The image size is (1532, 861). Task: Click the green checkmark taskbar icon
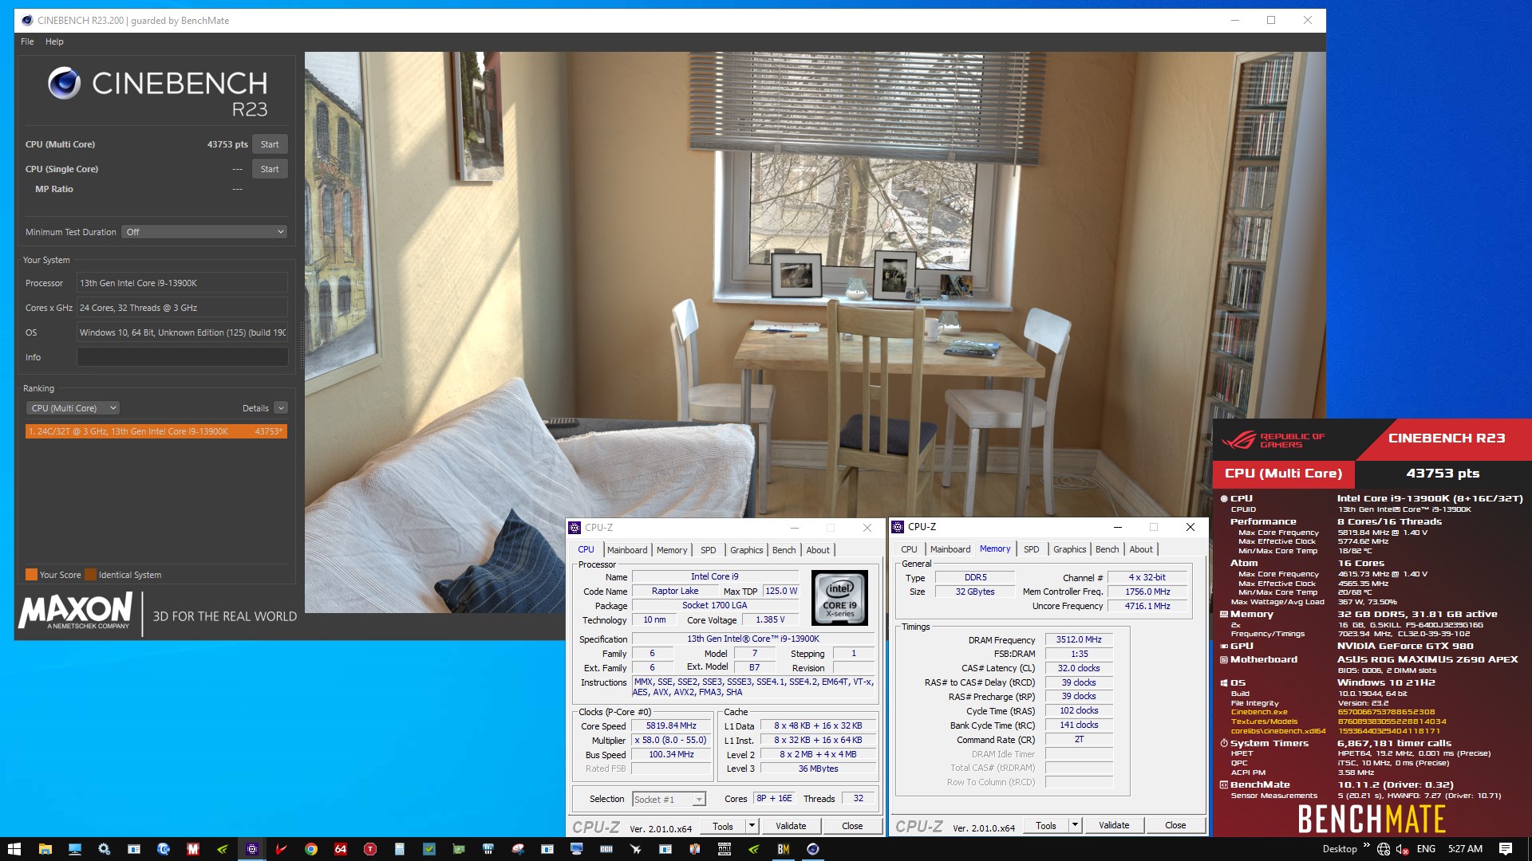428,849
